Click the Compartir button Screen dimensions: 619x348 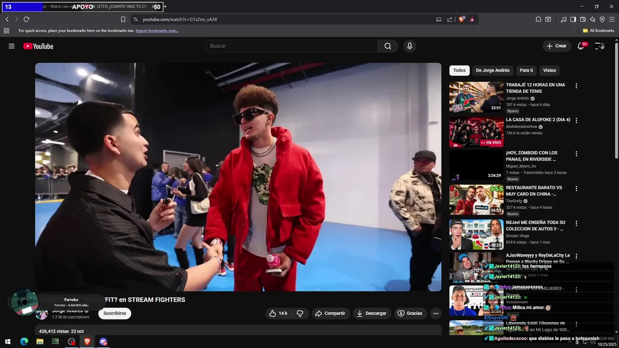click(330, 313)
